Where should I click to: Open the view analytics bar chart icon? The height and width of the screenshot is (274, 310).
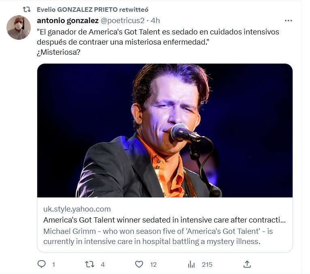tap(191, 264)
